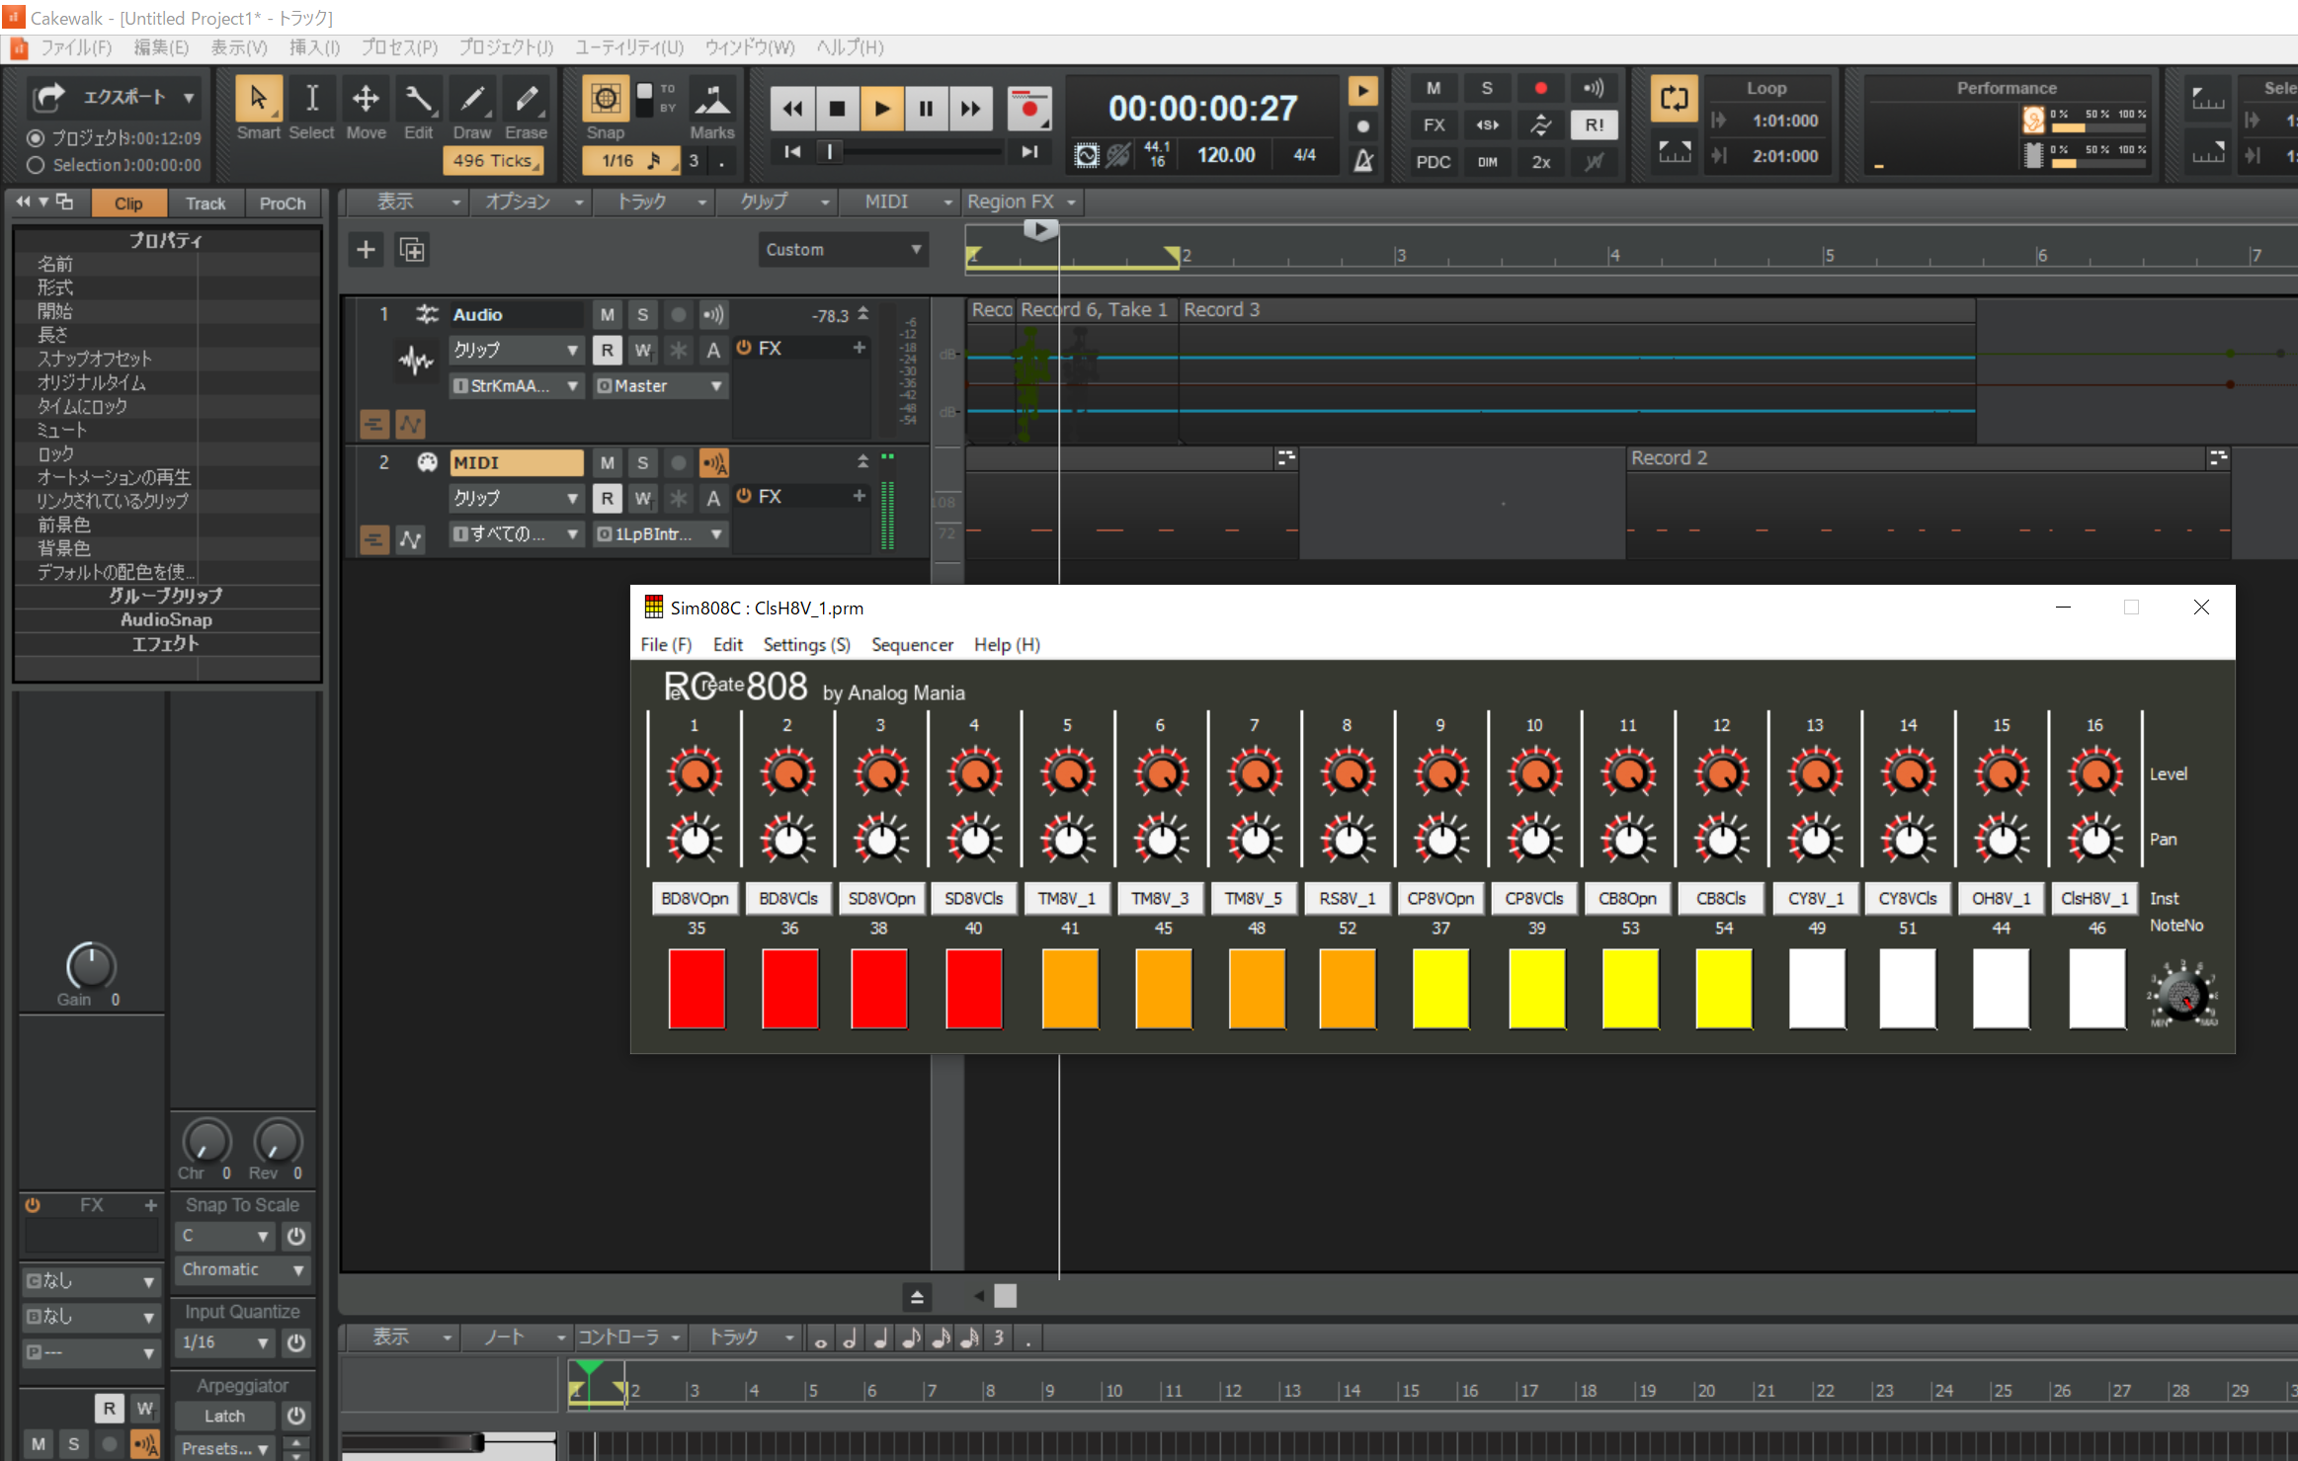2298x1461 pixels.
Task: Stop playback in transport
Action: 837,109
